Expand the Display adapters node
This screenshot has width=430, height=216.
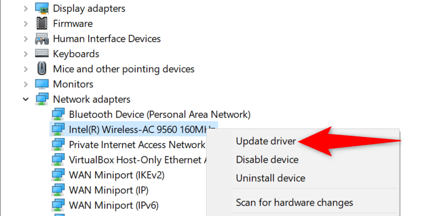pyautogui.click(x=25, y=8)
